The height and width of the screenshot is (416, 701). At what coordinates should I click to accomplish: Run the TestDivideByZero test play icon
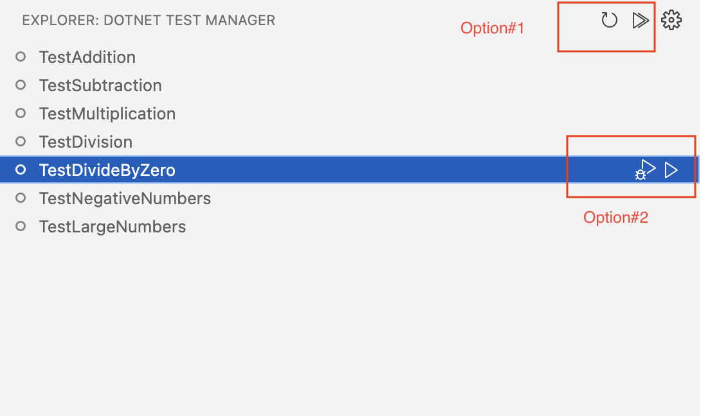(x=671, y=170)
